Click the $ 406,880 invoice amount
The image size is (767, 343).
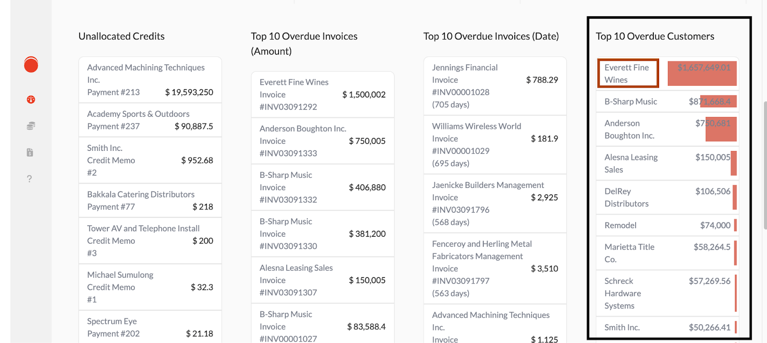coord(367,188)
